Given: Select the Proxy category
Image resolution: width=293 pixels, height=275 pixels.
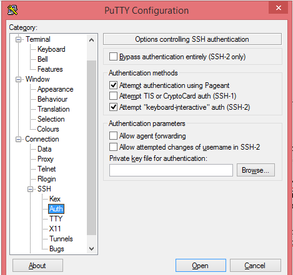Looking at the screenshot, I should pyautogui.click(x=46, y=159).
